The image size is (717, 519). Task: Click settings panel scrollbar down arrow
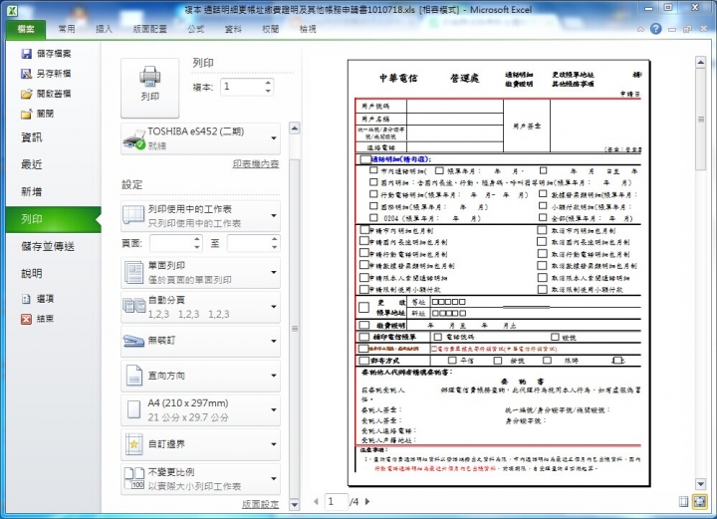pos(295,505)
